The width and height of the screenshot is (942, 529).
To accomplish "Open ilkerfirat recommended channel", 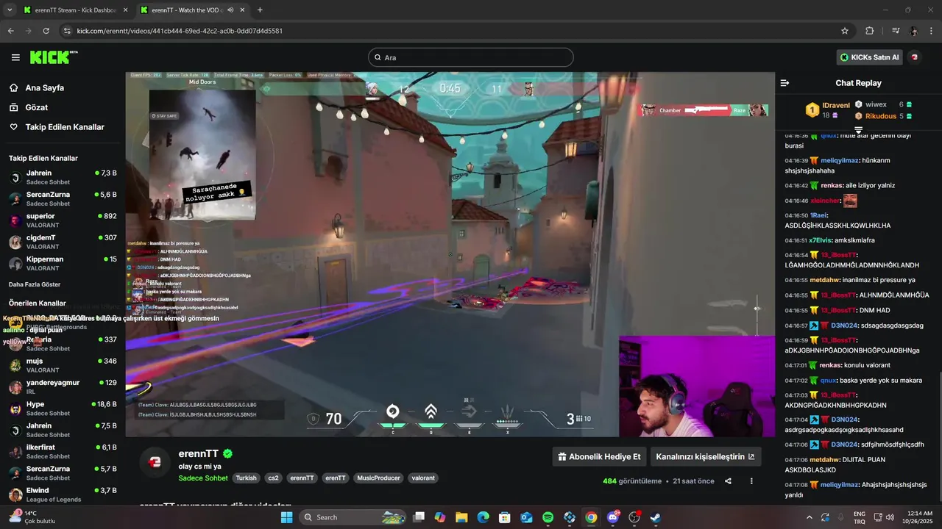I will point(63,451).
